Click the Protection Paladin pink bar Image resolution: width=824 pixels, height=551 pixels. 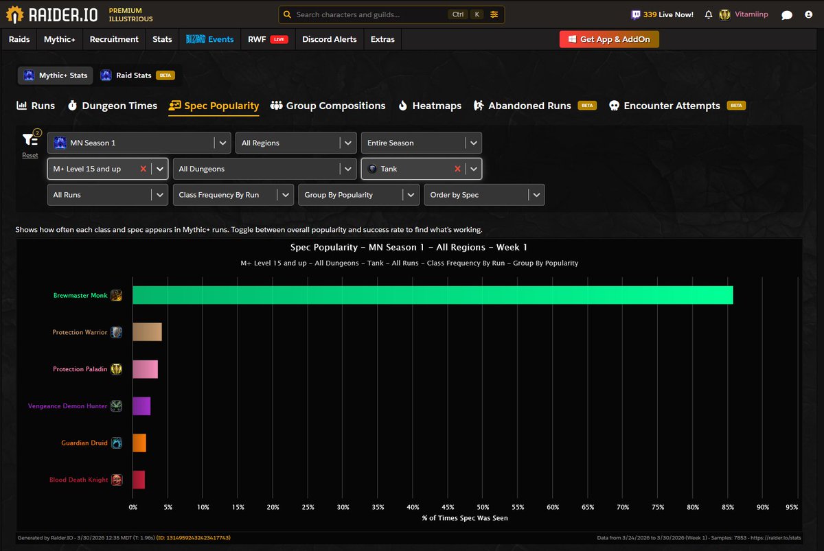(x=145, y=369)
